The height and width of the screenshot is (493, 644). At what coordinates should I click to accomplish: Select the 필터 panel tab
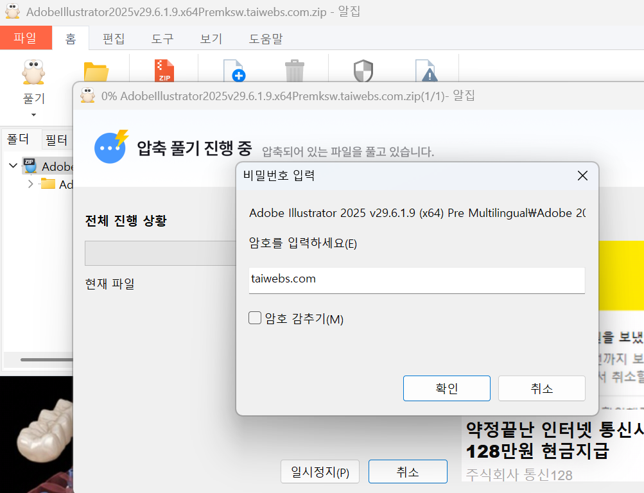click(x=57, y=139)
